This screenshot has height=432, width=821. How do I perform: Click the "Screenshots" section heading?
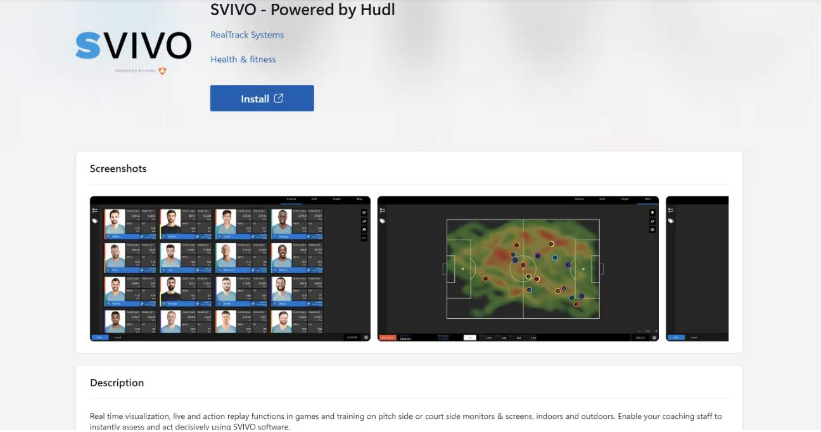click(x=118, y=168)
